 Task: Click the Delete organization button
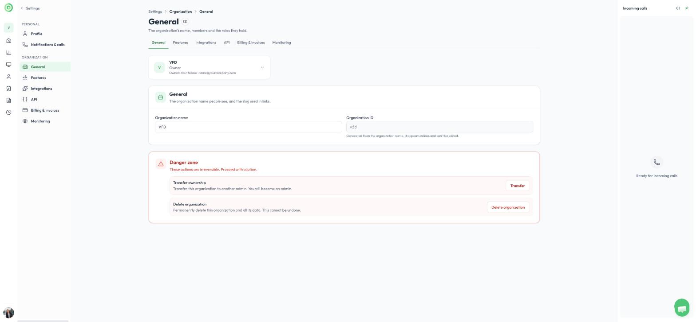[x=508, y=207]
